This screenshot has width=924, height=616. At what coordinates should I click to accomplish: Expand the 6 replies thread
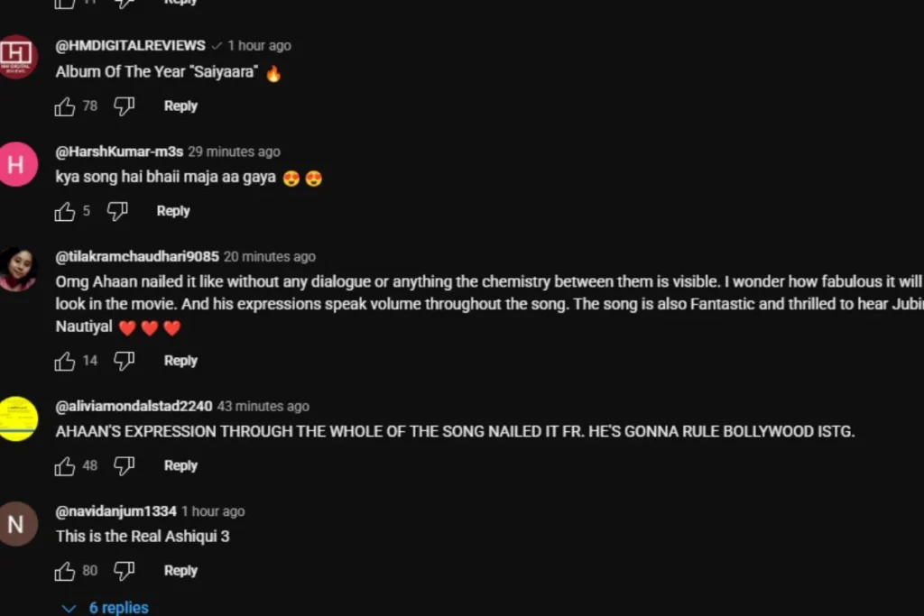pyautogui.click(x=106, y=607)
